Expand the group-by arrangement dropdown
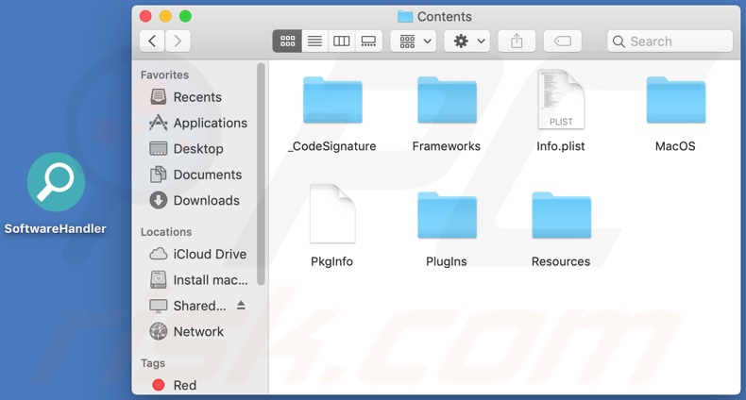The width and height of the screenshot is (746, 400). point(414,42)
